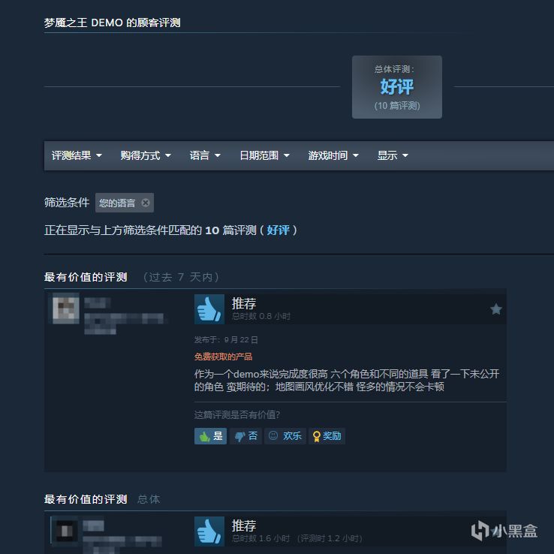Click the star icon on first review
The height and width of the screenshot is (554, 554).
click(x=495, y=309)
